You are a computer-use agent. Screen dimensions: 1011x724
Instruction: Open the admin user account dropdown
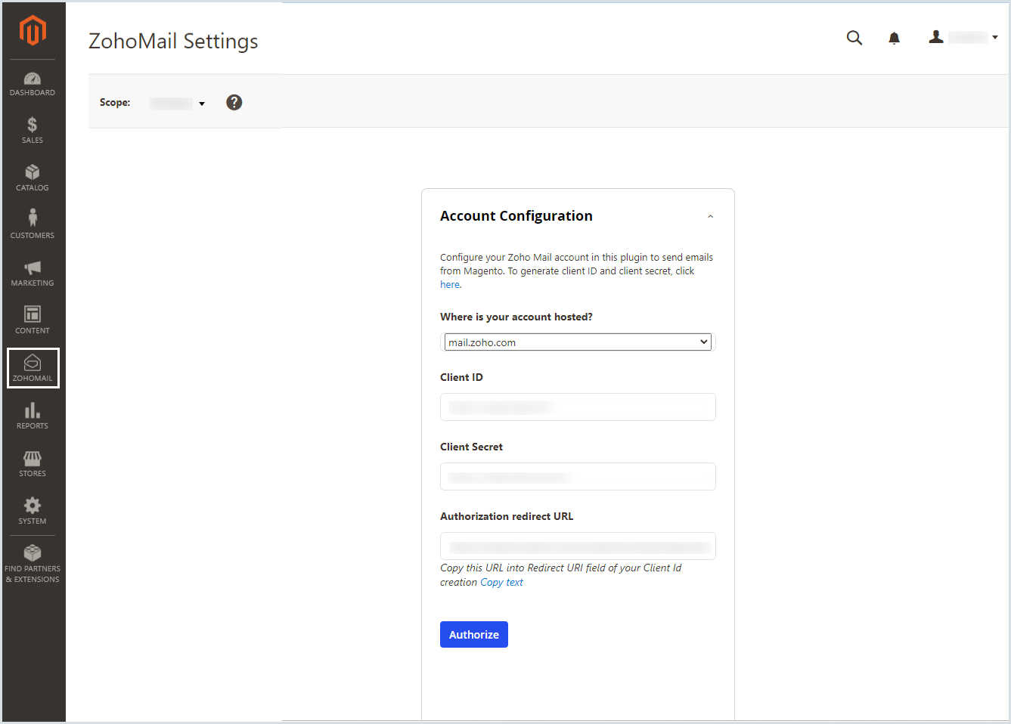coord(963,38)
